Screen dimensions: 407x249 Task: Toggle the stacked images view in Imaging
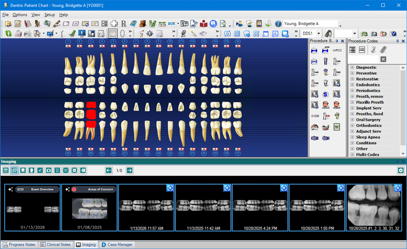[x=14, y=170]
